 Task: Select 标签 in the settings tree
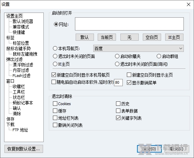tap(11, 38)
